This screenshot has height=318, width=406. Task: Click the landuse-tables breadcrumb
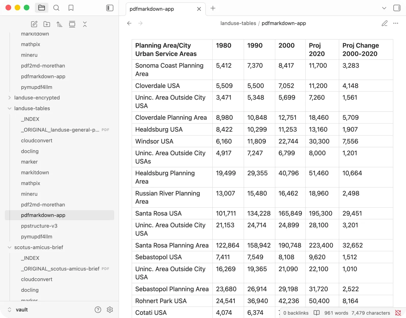(x=238, y=23)
